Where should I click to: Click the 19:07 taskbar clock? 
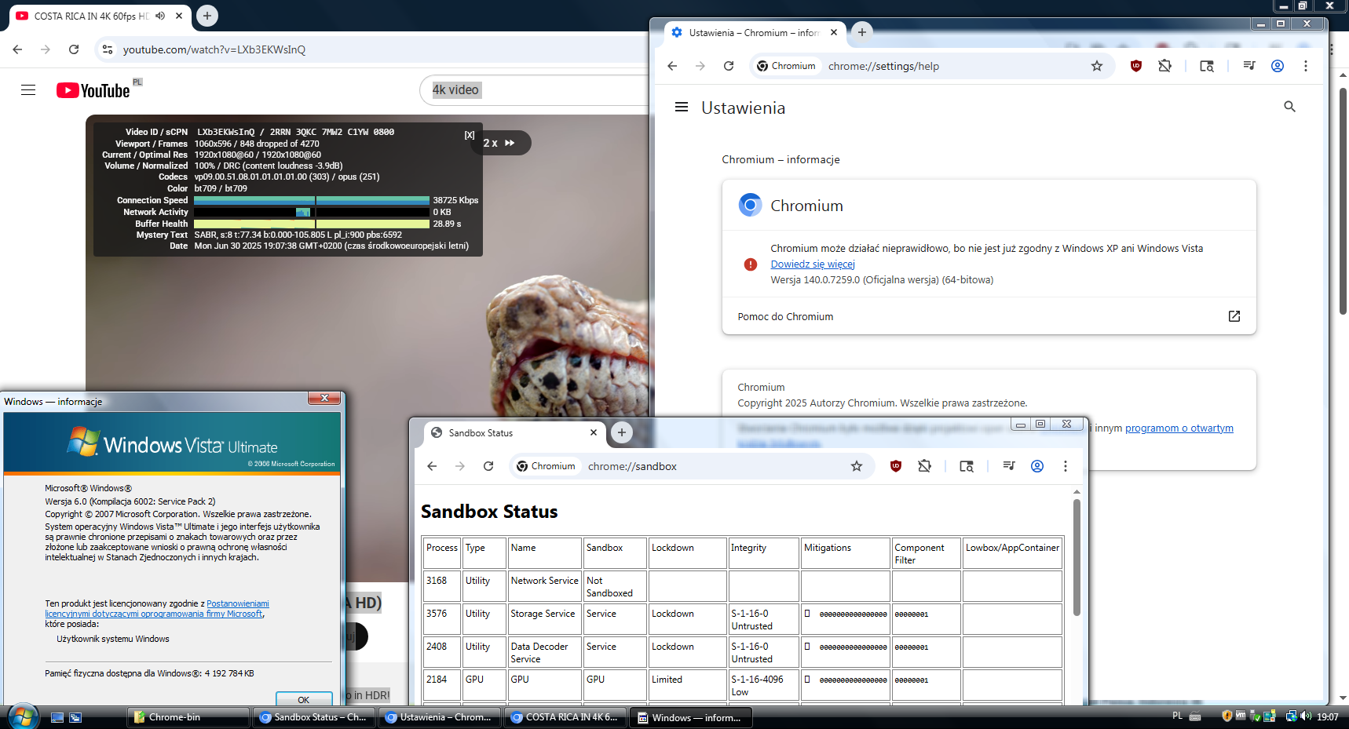1328,716
